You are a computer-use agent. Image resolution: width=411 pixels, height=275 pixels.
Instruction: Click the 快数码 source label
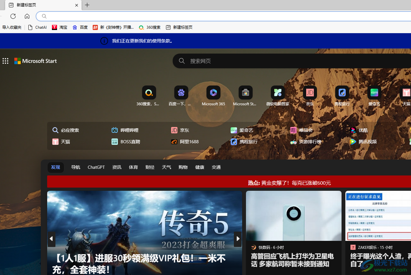pos(264,247)
